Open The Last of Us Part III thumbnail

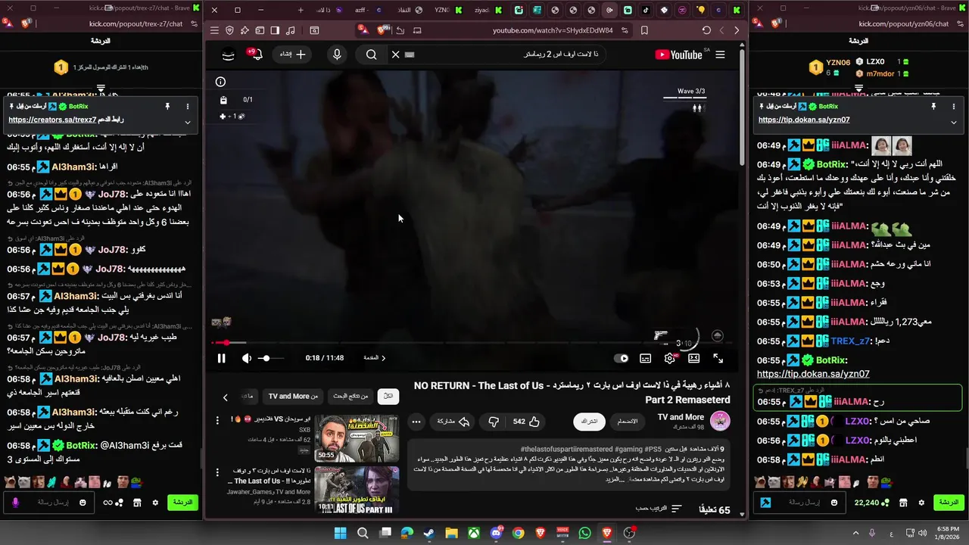[x=357, y=490]
